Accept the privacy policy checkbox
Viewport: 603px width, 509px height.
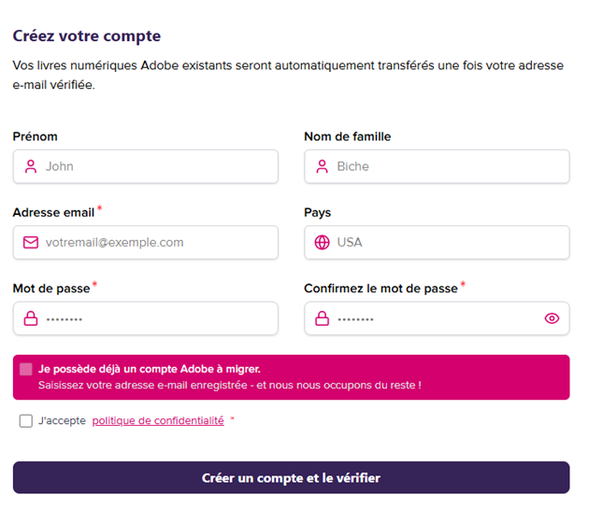pyautogui.click(x=26, y=421)
